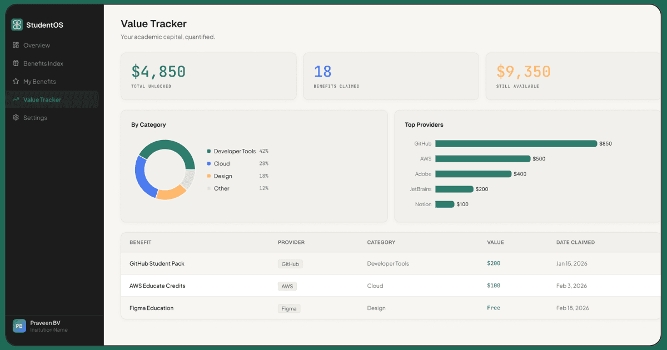Viewport: 667px width, 350px height.
Task: Click the My Benefits star icon
Action: tap(17, 81)
